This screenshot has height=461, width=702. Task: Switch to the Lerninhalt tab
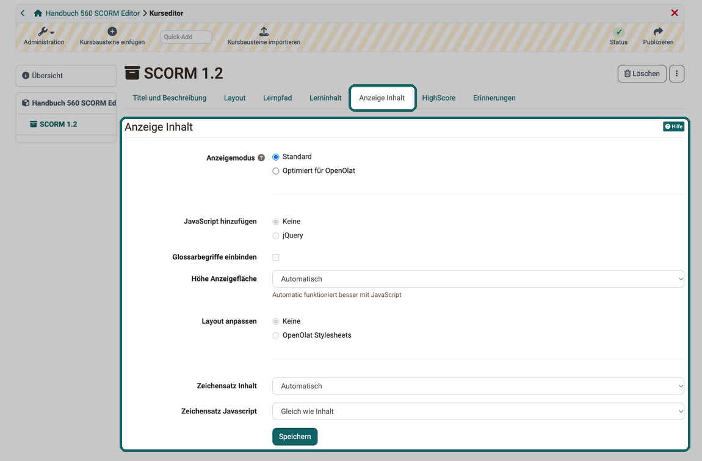(x=325, y=98)
